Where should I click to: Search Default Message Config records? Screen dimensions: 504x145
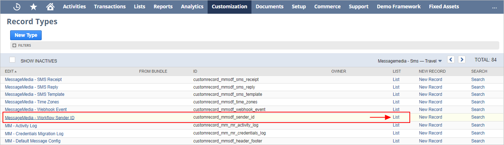point(478,141)
